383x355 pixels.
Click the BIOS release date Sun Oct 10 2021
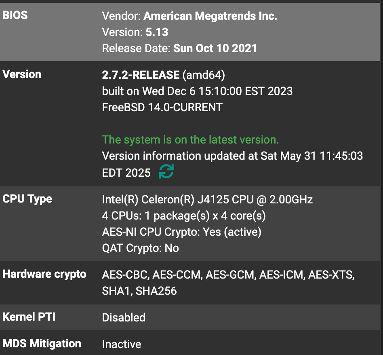[x=215, y=48]
